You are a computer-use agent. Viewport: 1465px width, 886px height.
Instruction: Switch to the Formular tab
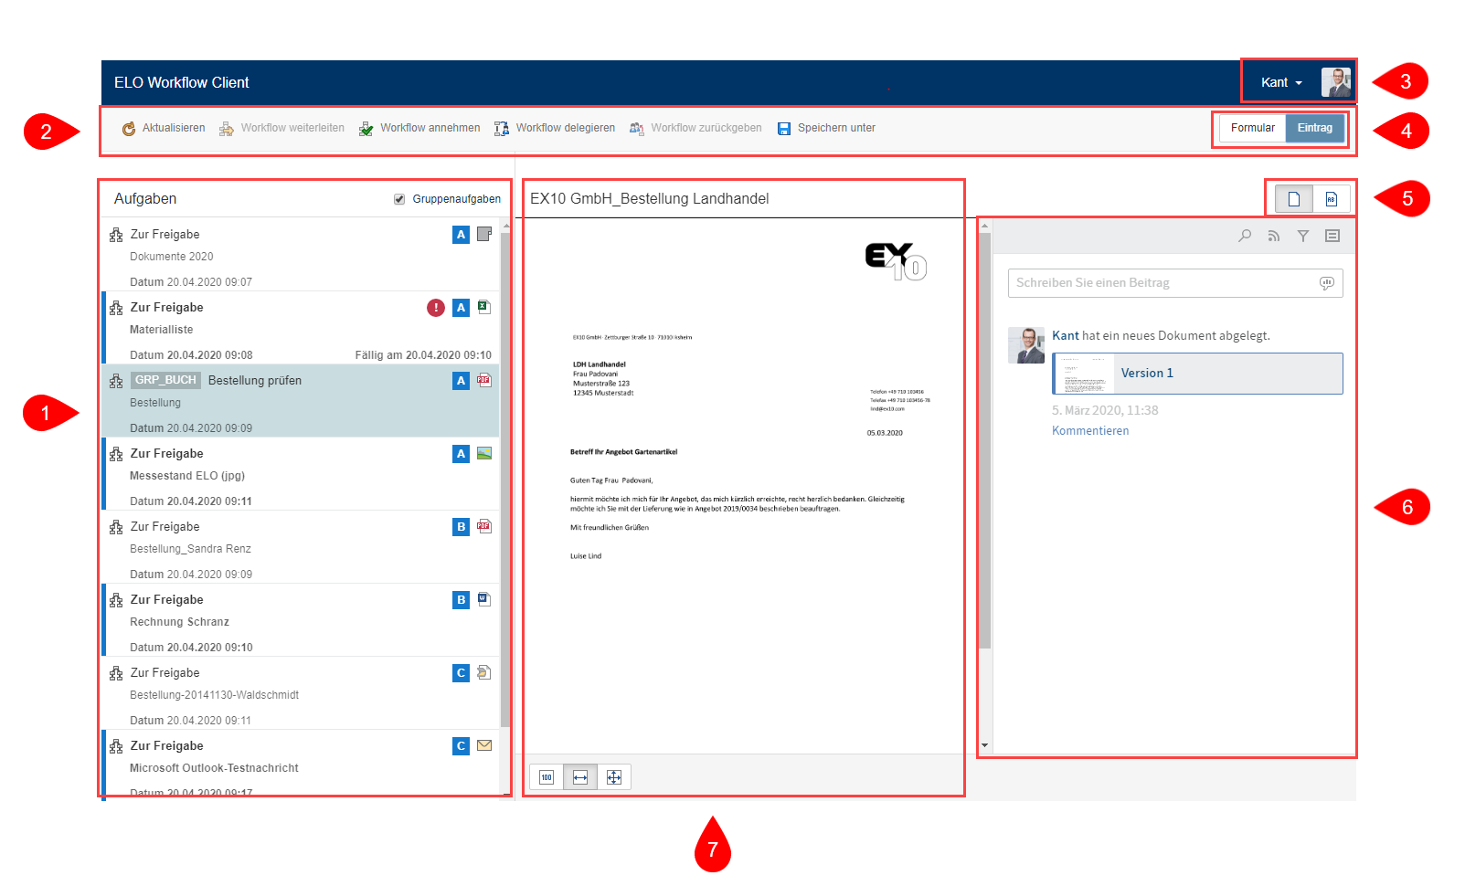(1252, 128)
